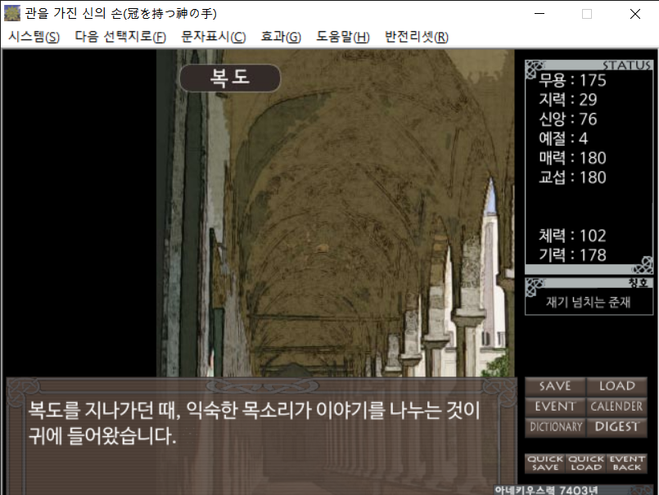Click the 기력 : 178 stat
Screen dimensions: 659x495
pos(572,255)
